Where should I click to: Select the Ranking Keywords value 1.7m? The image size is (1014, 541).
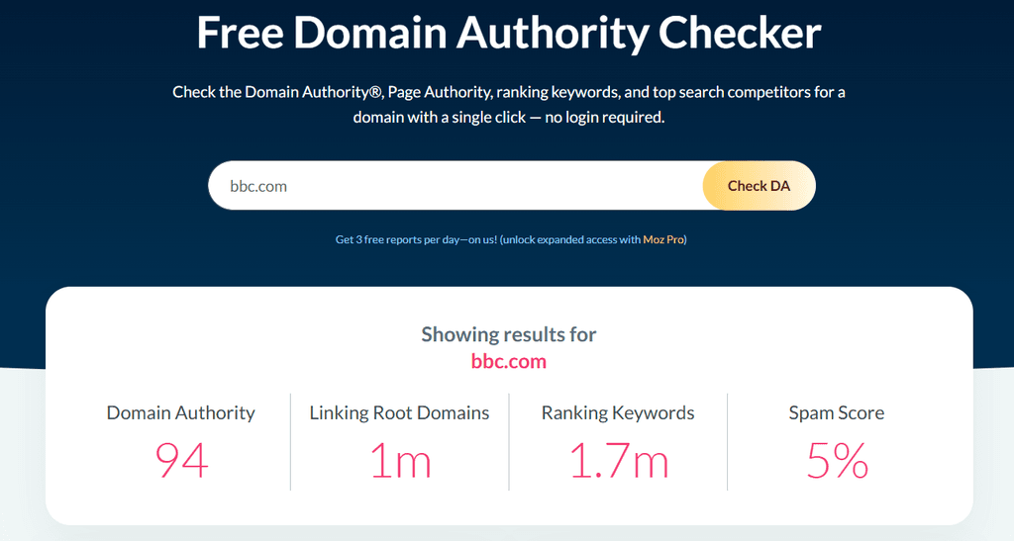pyautogui.click(x=618, y=461)
